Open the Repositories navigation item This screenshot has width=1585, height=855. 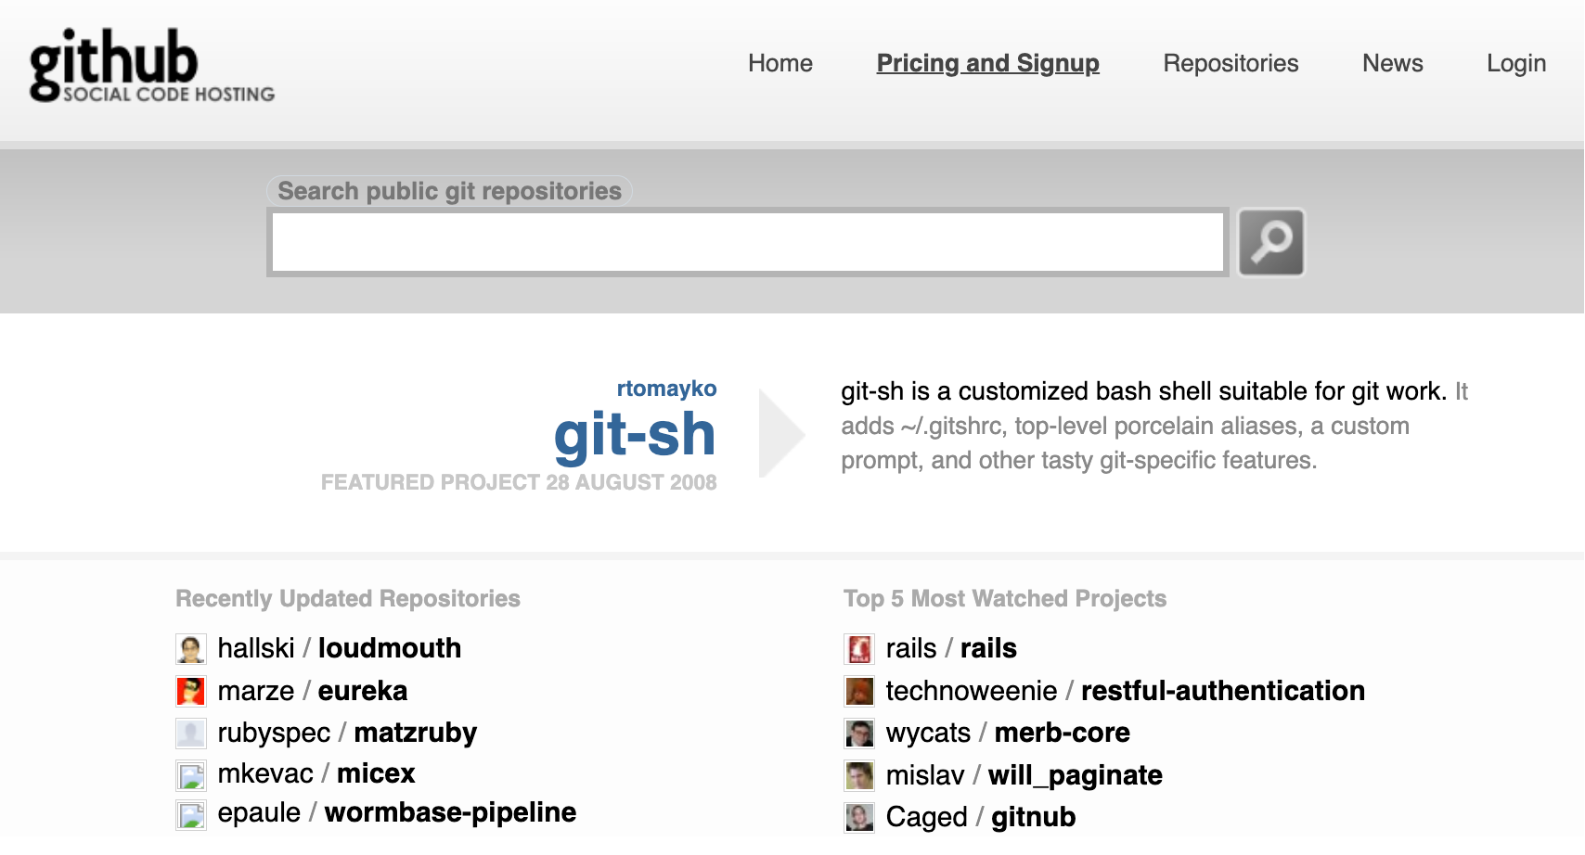1231,63
